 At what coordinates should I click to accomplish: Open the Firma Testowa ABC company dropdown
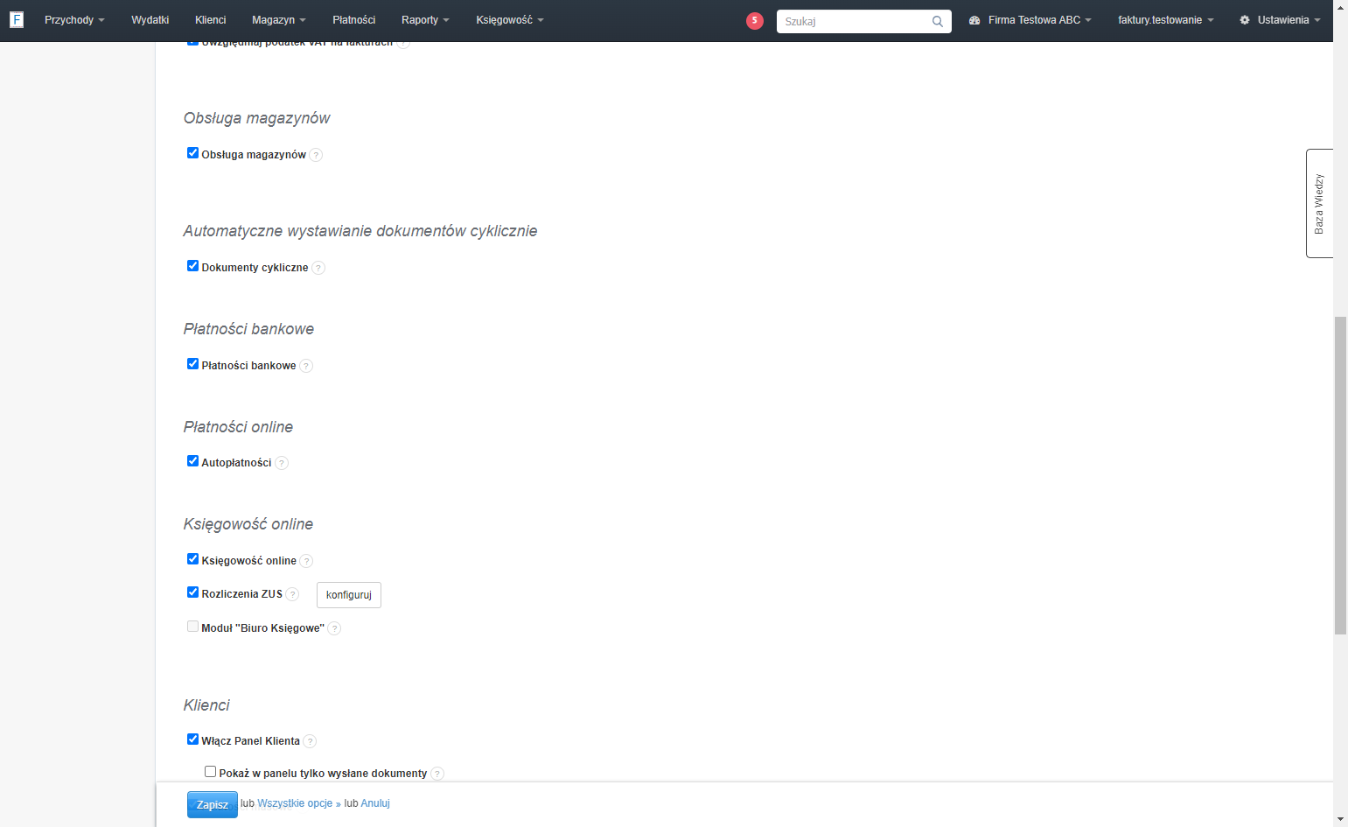click(1030, 20)
